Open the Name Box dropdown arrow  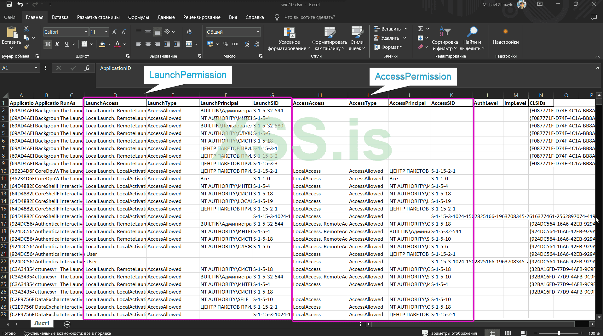pos(36,68)
